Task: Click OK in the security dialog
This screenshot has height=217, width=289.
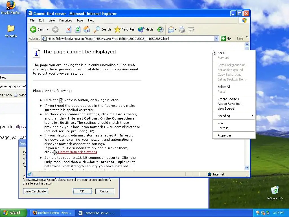Action: pyautogui.click(x=82, y=191)
